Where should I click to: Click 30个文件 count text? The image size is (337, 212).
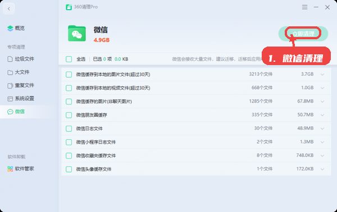(x=263, y=128)
